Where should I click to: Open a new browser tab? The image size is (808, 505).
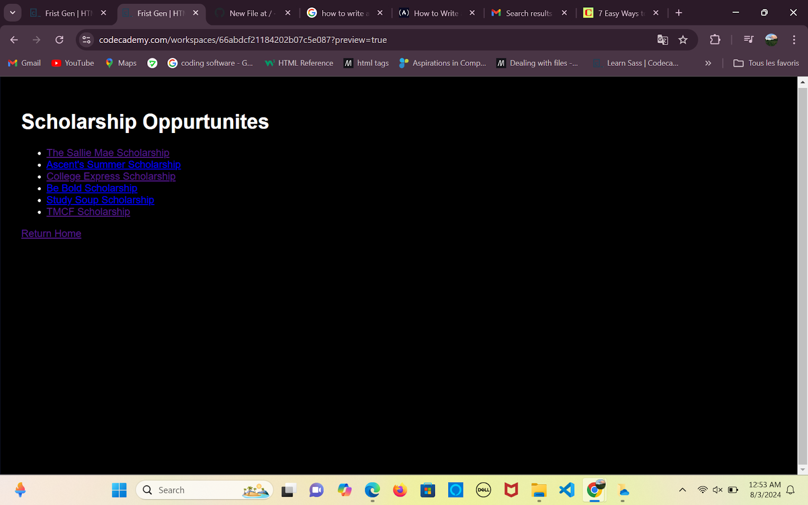679,13
